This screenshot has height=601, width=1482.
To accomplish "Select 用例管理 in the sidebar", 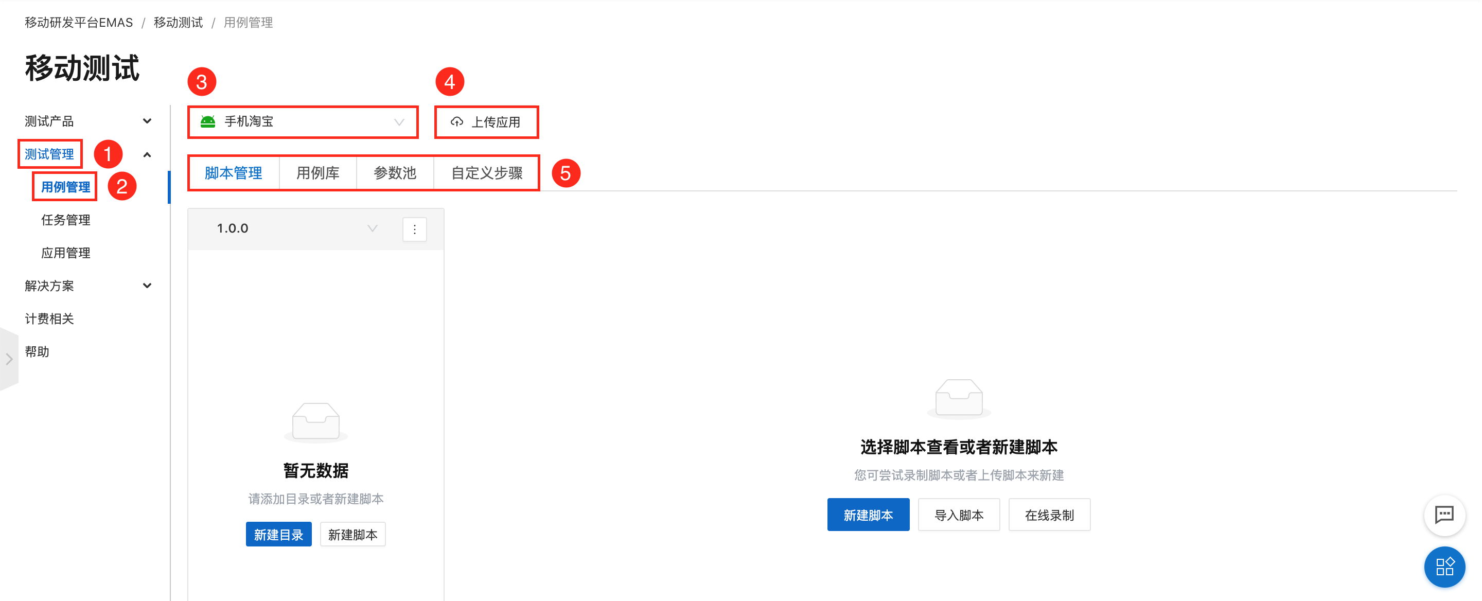I will (x=65, y=187).
